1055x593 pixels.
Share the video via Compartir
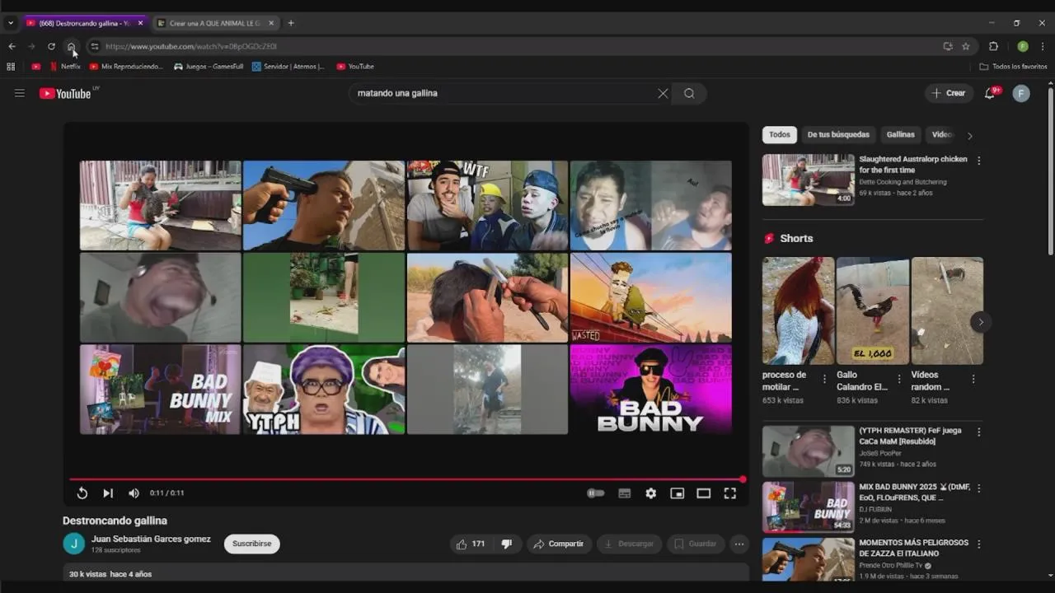tap(559, 544)
